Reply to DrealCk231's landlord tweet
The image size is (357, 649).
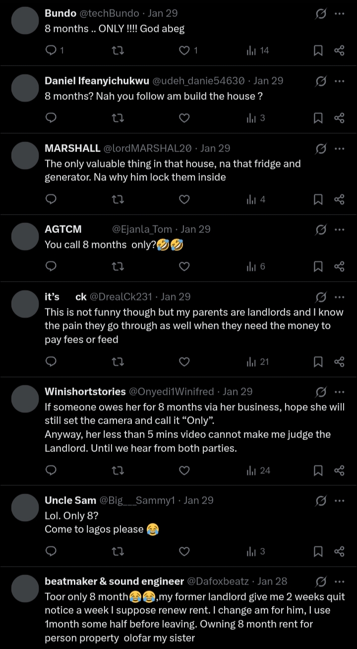[x=51, y=361]
